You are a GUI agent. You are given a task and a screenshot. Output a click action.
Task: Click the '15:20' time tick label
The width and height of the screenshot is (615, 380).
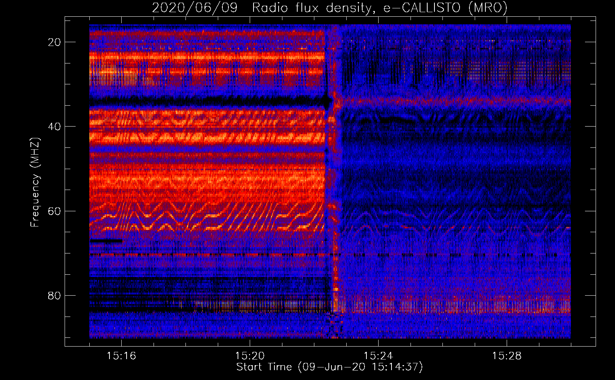[x=250, y=356]
